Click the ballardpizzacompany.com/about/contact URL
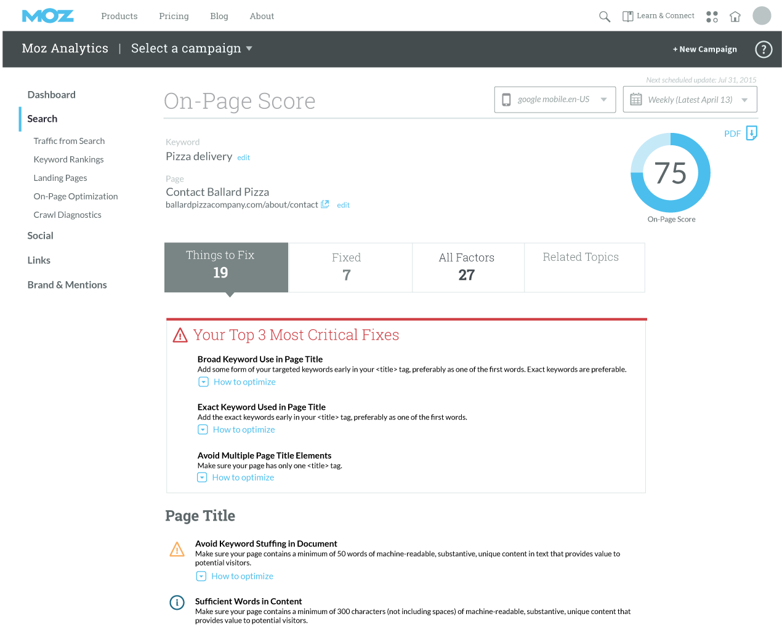Viewport: 782px width, 627px height. click(x=241, y=205)
